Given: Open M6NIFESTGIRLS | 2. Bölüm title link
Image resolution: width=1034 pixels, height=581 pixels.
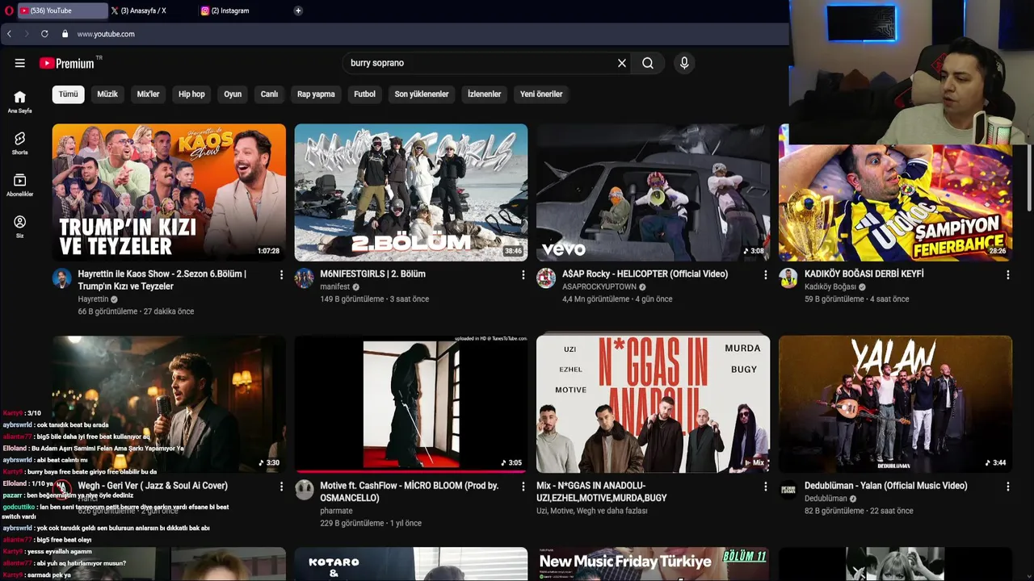Looking at the screenshot, I should [x=372, y=274].
